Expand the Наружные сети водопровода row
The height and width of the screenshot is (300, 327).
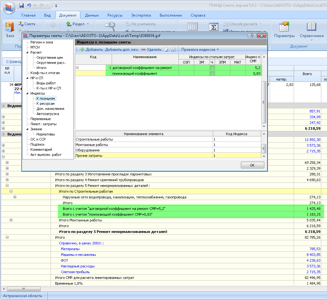[x=15, y=197]
